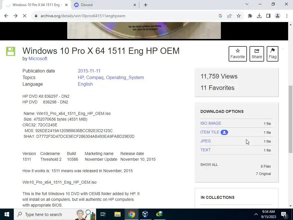
Task: Switch to the Discord tab
Action: [105, 5]
